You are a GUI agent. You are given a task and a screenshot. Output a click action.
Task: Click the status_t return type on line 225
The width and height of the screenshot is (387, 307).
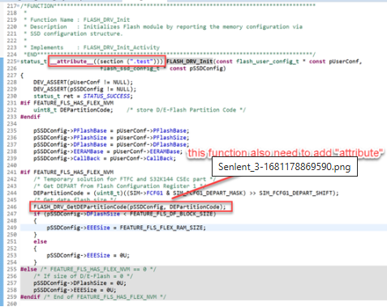[x=34, y=62]
